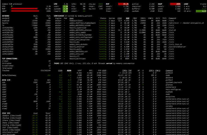Select the "Common KVM processor" title

[12, 4]
